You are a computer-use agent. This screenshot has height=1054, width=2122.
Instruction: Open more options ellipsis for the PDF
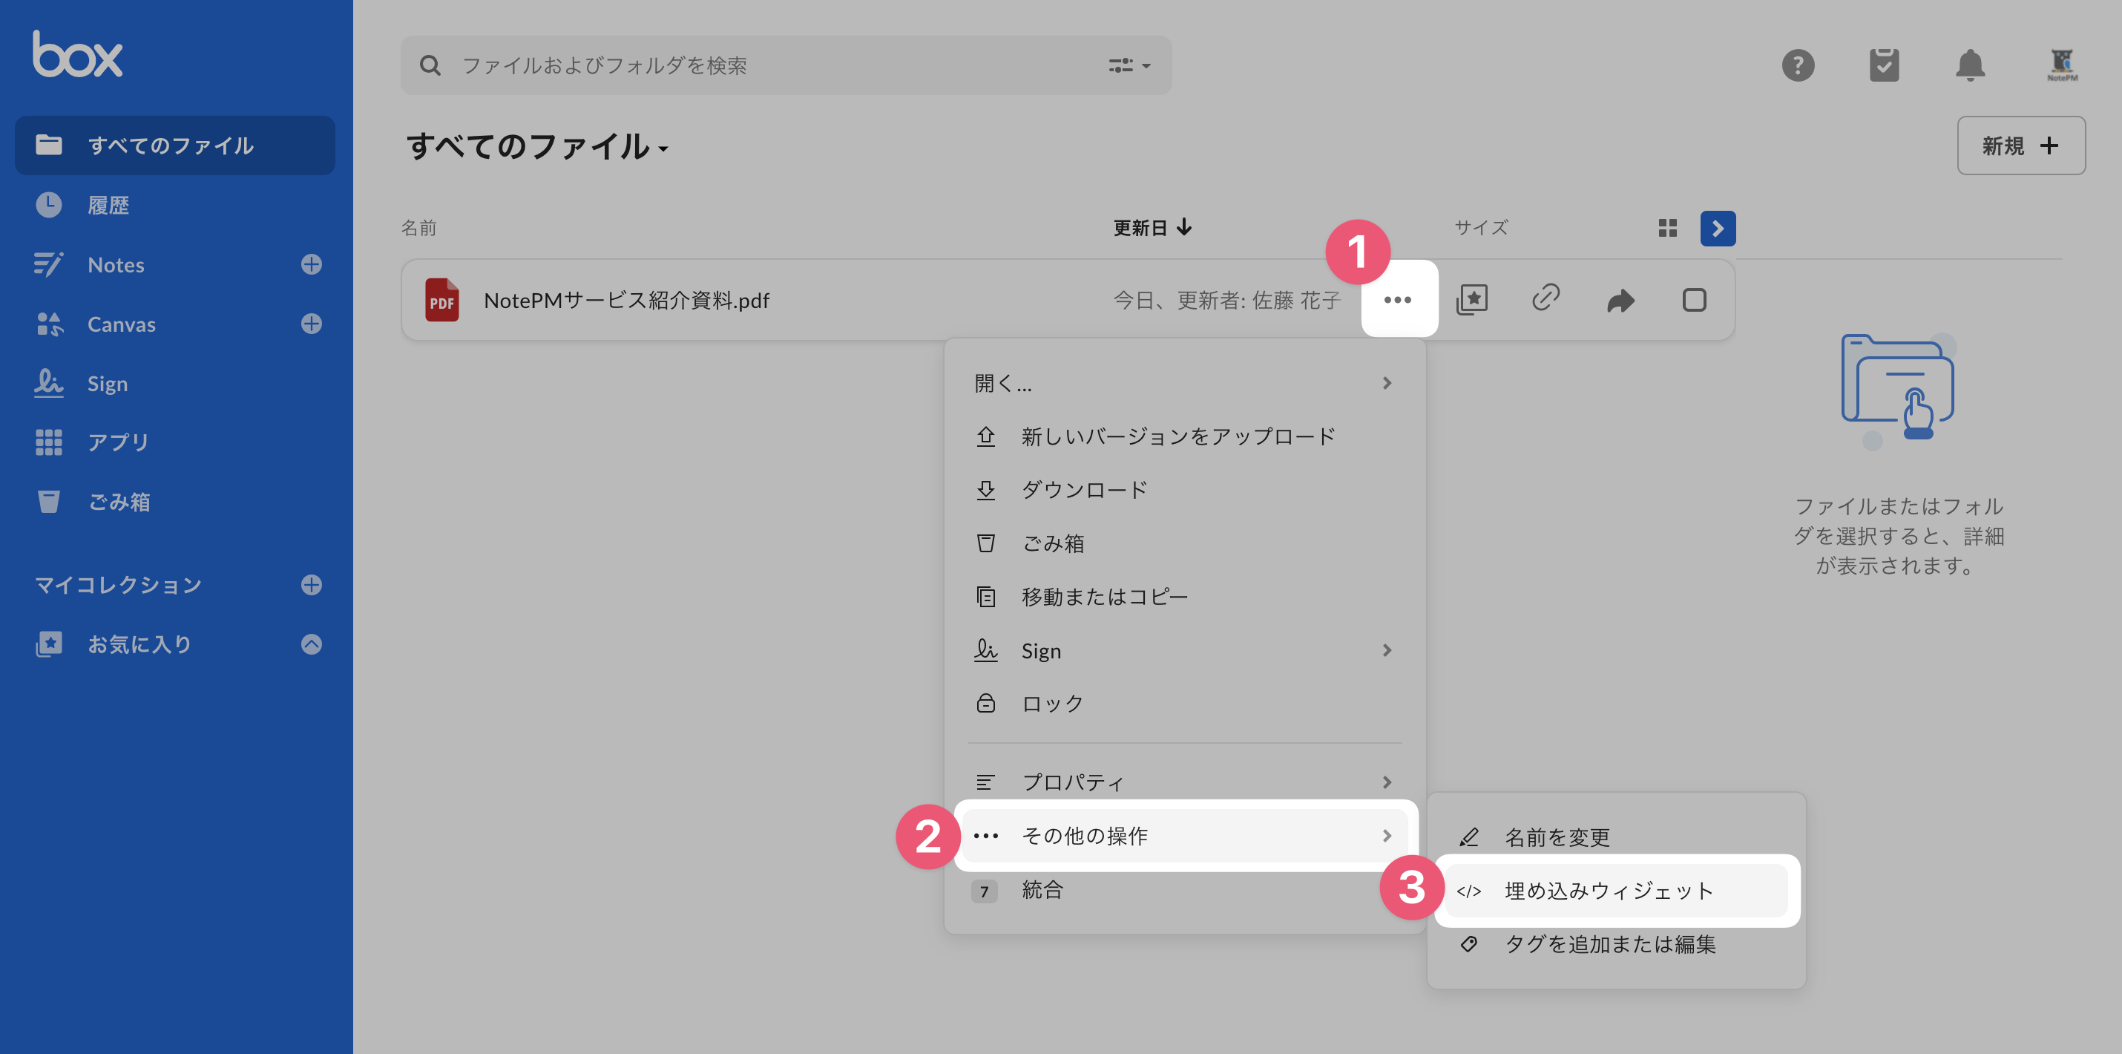pos(1398,299)
